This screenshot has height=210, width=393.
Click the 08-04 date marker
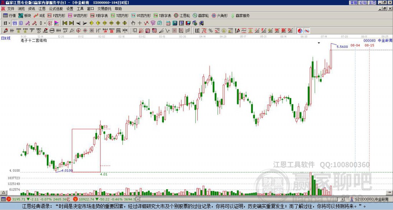tap(355, 45)
